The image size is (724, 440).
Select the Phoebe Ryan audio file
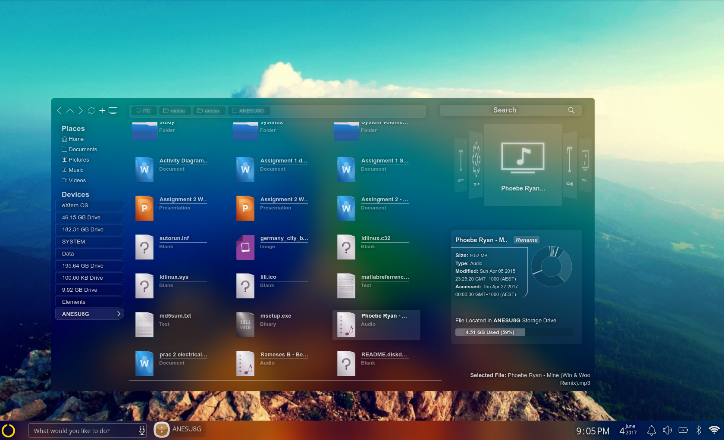[376, 325]
